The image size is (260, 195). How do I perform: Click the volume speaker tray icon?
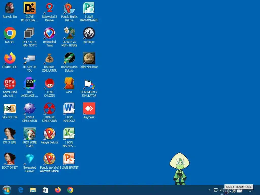(222, 190)
